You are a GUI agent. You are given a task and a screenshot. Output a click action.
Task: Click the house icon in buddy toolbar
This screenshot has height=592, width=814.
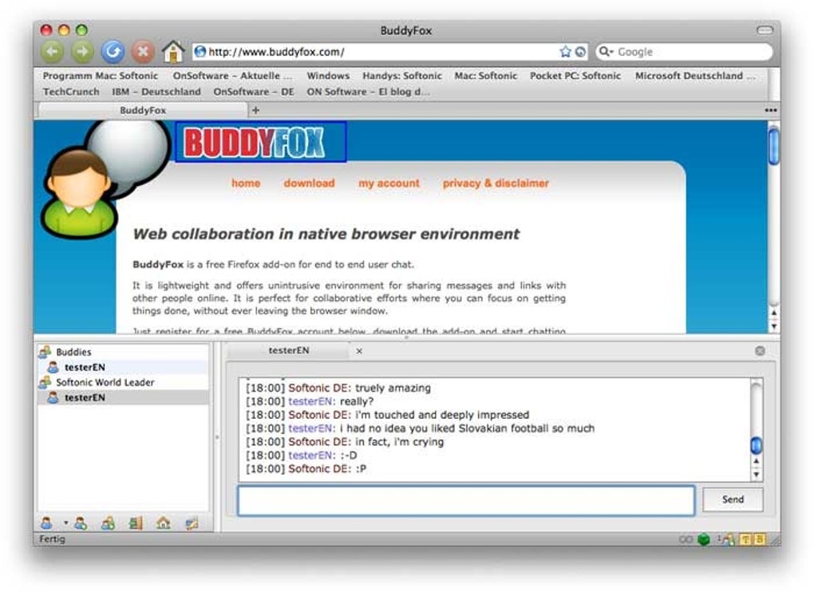coord(164,523)
